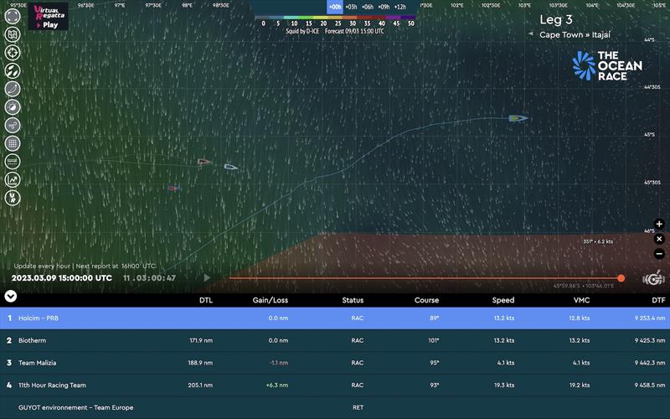This screenshot has height=419, width=670.
Task: Click the sails icon in left toolbar
Action: point(13,70)
